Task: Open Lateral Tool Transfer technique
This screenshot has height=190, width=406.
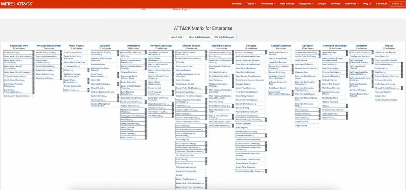Action: click(x=277, y=62)
